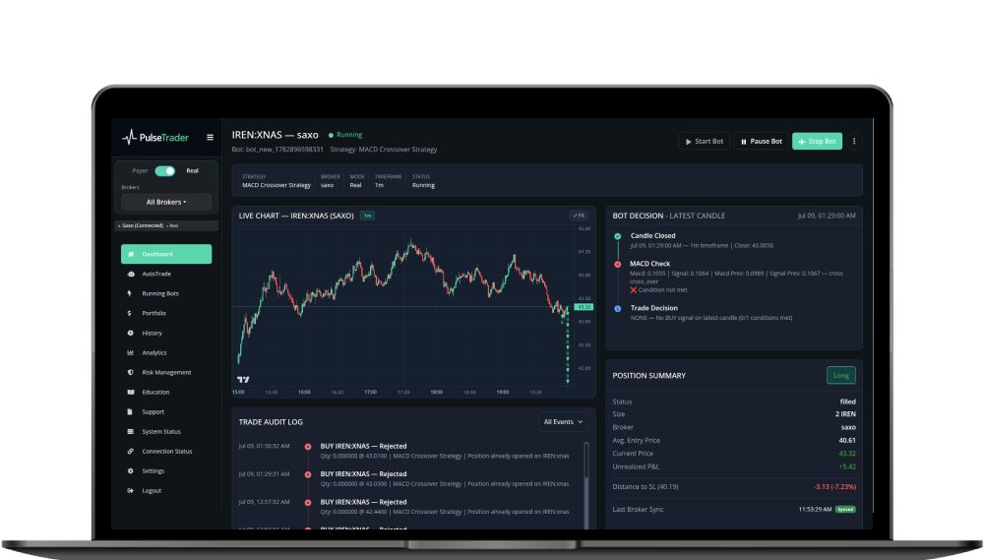Click the 1m timeframe badge on chart

[367, 216]
